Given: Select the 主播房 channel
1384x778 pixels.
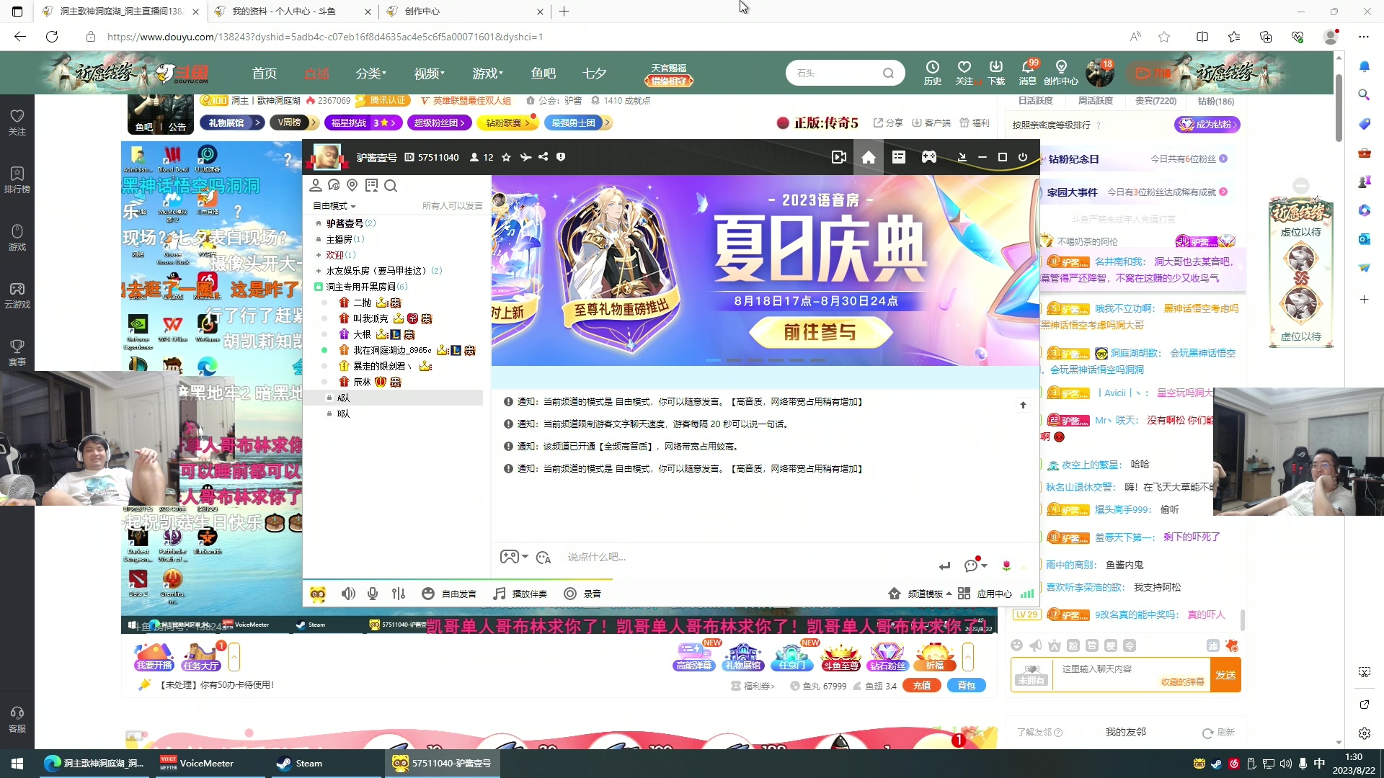Looking at the screenshot, I should pos(339,239).
